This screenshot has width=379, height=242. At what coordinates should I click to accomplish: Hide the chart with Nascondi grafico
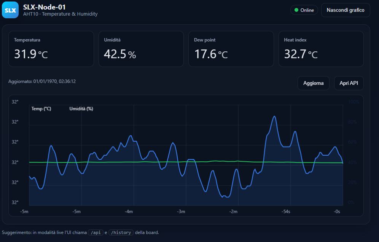click(346, 10)
